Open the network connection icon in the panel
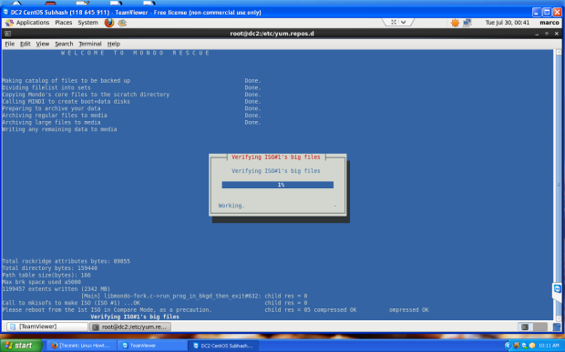The image size is (565, 352). point(467,23)
